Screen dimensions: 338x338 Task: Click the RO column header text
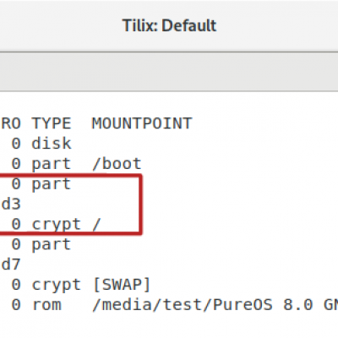pyautogui.click(x=11, y=123)
